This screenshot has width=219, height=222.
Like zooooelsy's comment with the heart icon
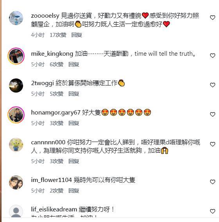[212, 18]
